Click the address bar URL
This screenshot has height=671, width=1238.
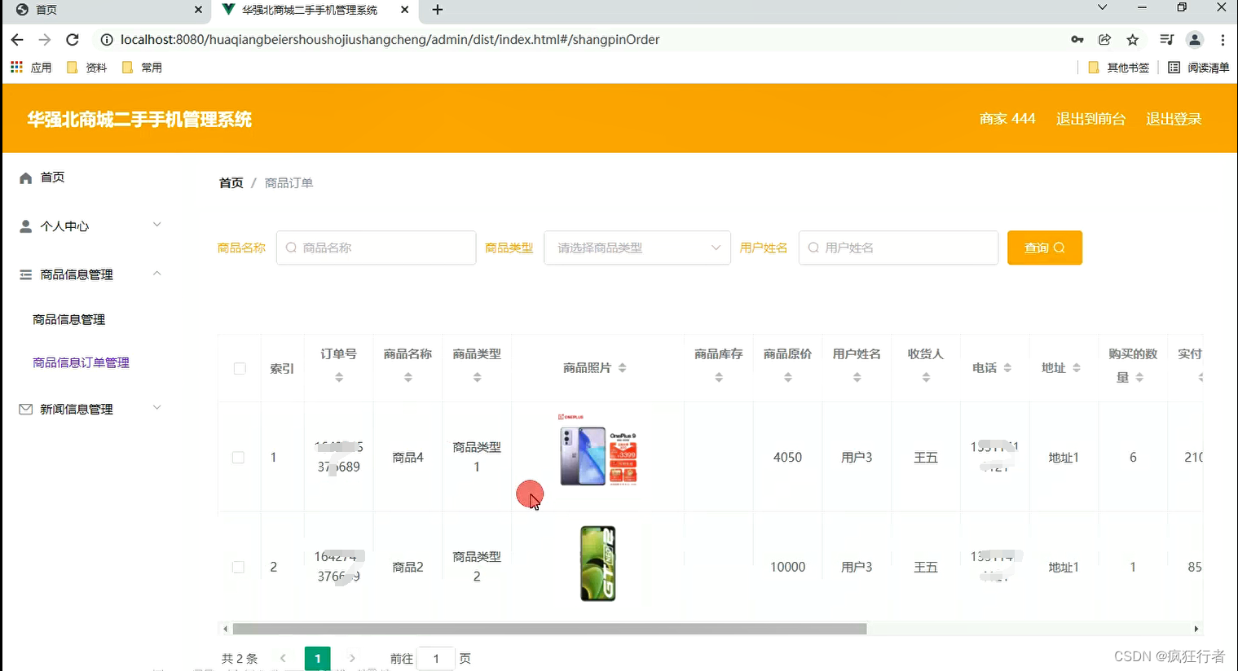[390, 40]
